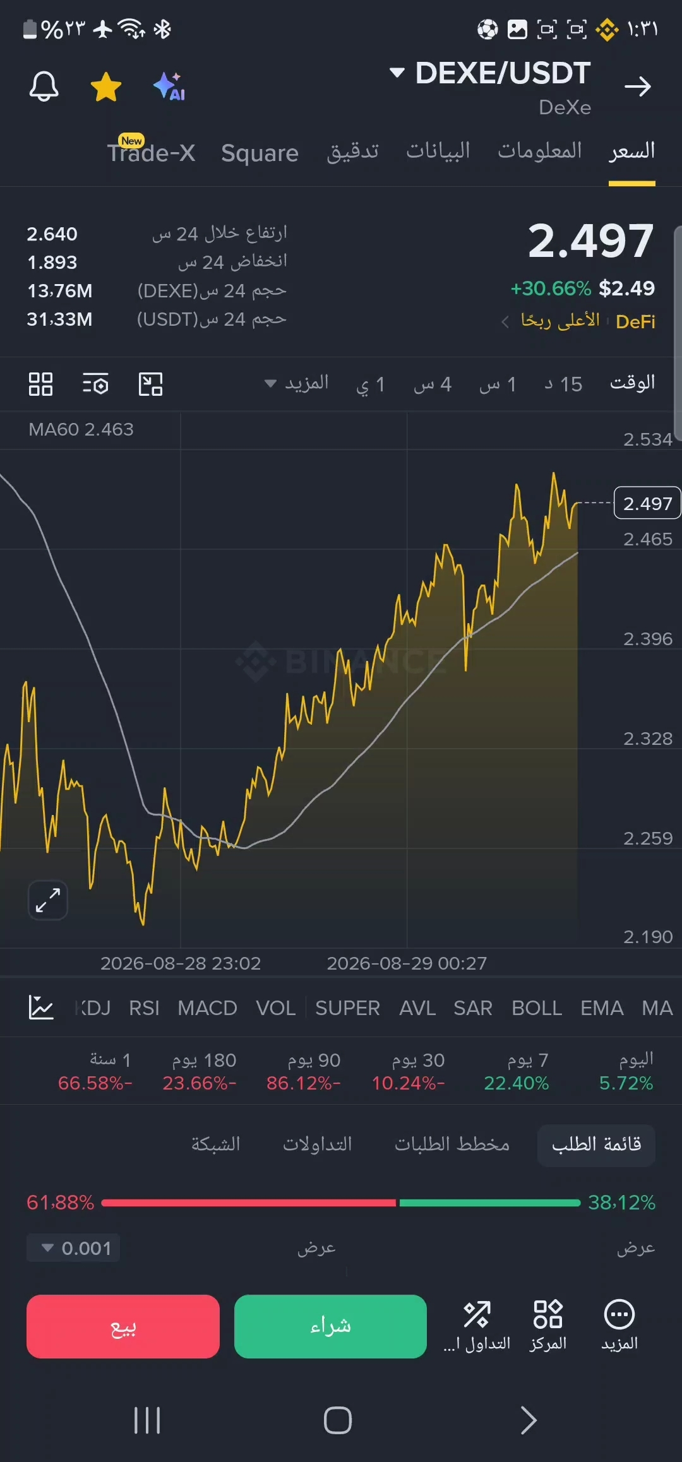The height and width of the screenshot is (1462, 682).
Task: Expand chart to fullscreen with arrows icon
Action: pos(48,900)
